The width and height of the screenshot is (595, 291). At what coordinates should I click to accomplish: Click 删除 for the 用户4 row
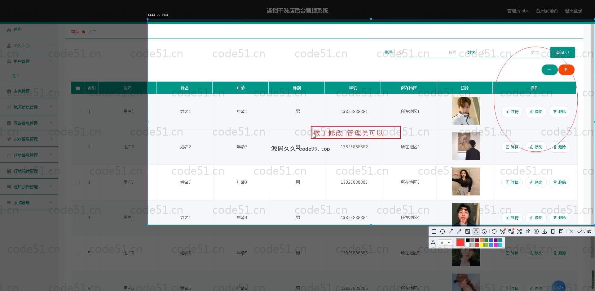(x=559, y=218)
